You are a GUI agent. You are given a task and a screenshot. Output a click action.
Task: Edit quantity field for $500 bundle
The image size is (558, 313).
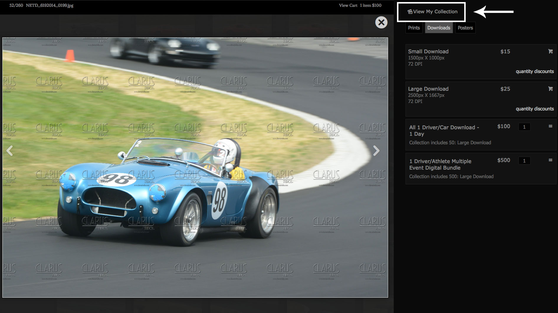(x=524, y=161)
